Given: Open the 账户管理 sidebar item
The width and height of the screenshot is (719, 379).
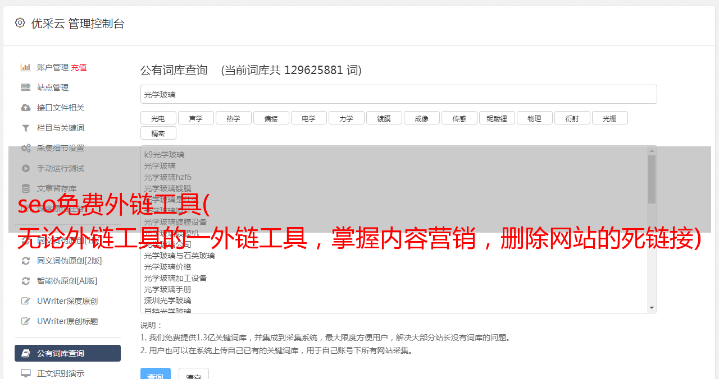Looking at the screenshot, I should pyautogui.click(x=53, y=67).
